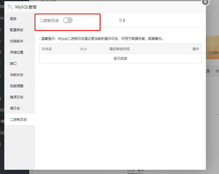Click the 文件名 column header
This screenshot has width=219, height=174.
[47, 49]
